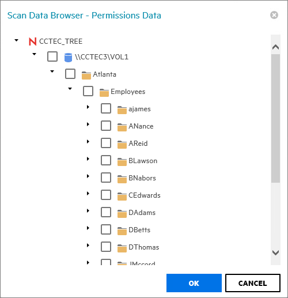The image size is (288, 298).
Task: Tick the \\CCTEC3\VOL1 volume checkbox
Action: click(52, 56)
